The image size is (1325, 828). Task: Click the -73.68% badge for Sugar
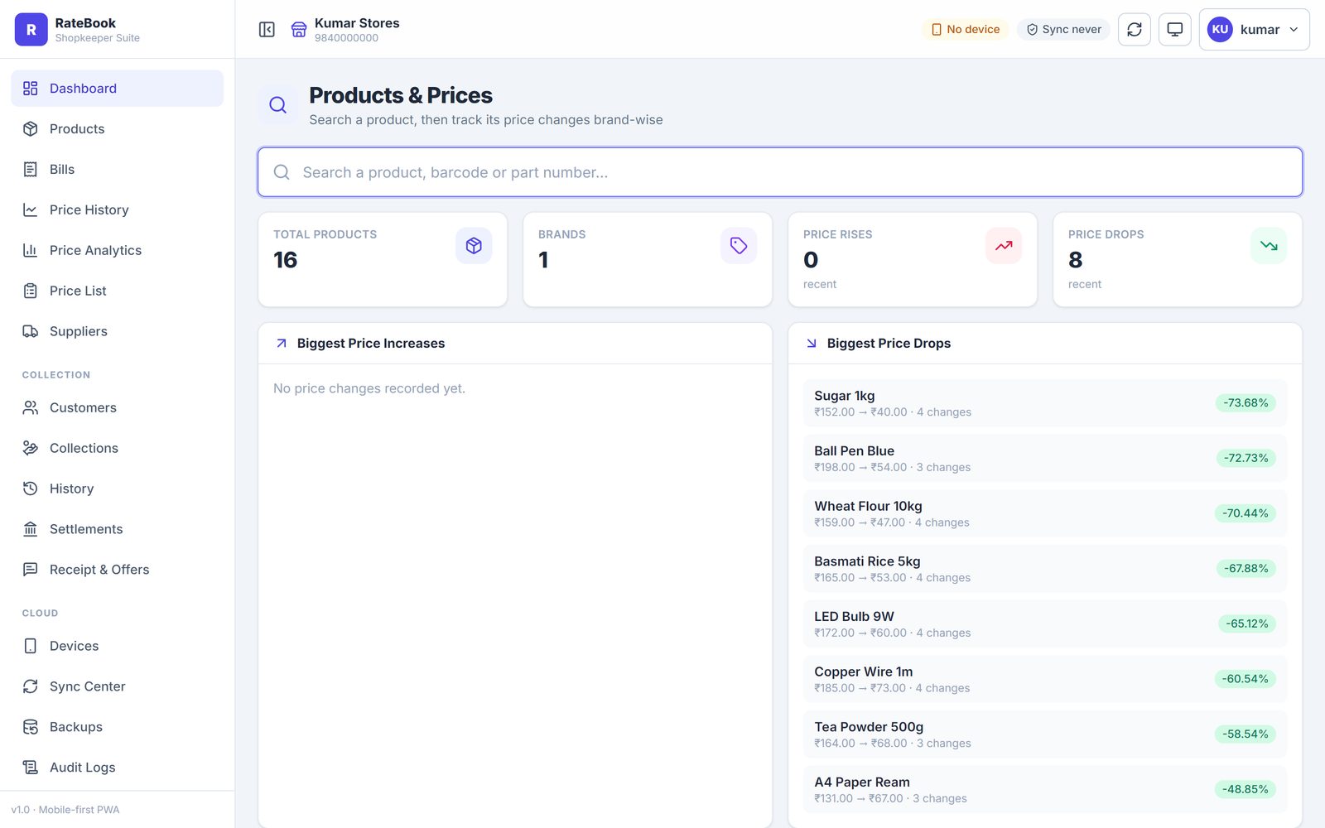(x=1245, y=403)
